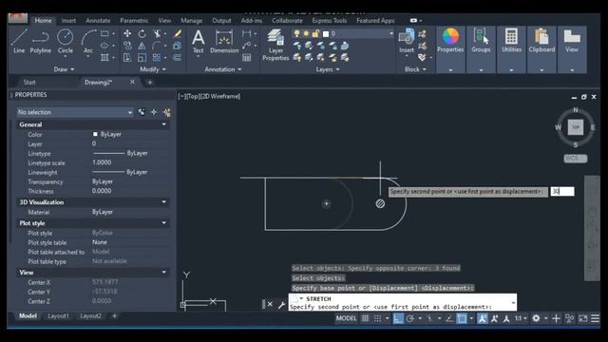Toggle the grid display in status bar
This screenshot has height=342, width=608.
point(365,318)
